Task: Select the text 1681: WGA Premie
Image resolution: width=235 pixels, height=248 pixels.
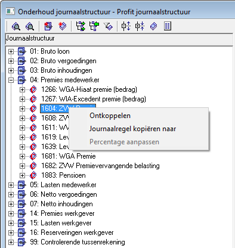Action: pos(69,156)
